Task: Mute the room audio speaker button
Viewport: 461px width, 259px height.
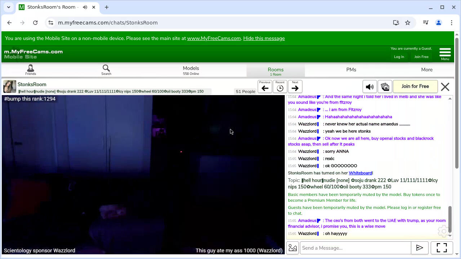Action: (369, 87)
